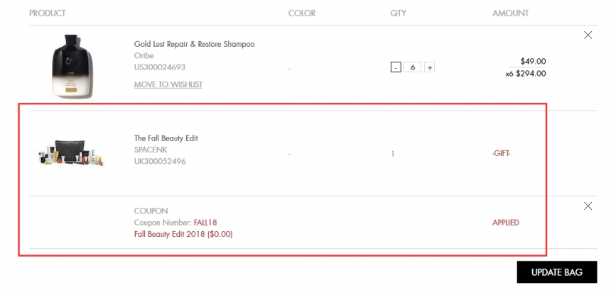The height and width of the screenshot is (290, 611).
Task: Open the Oribe shampoo bottle thumbnail
Action: (x=70, y=67)
